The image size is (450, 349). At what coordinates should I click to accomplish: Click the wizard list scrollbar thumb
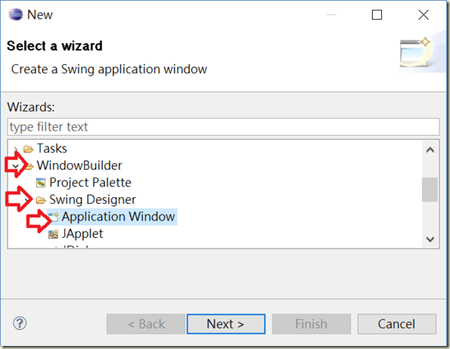[430, 190]
